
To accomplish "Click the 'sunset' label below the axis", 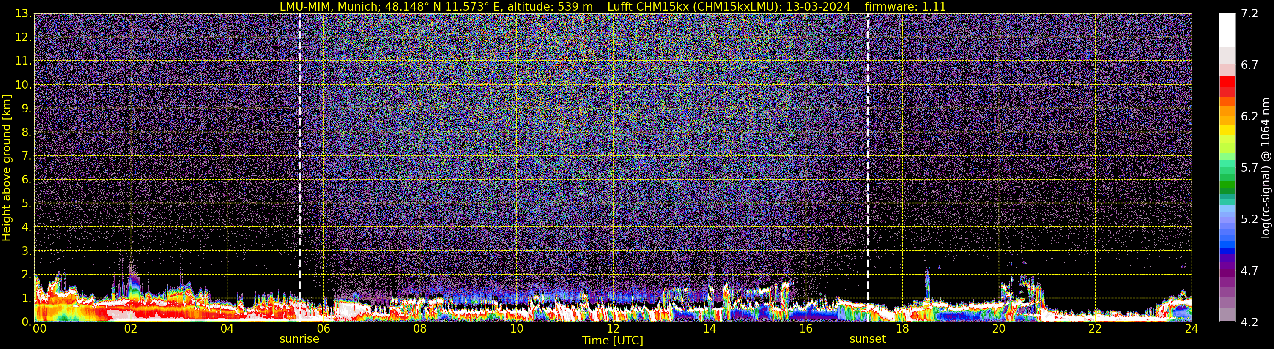I will [x=868, y=339].
